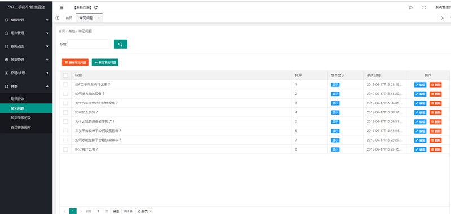Screen dimensions: 451x214
Task: Check the box for 如何发布我的设备？ row
Action: 65,94
